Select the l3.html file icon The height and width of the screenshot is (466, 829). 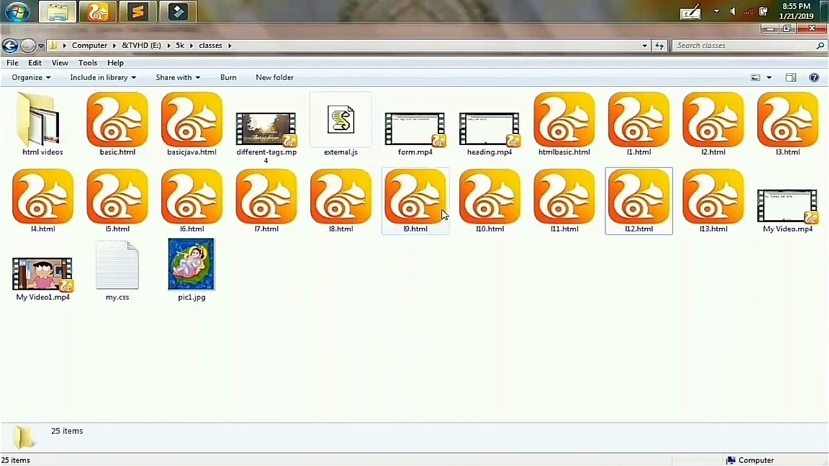click(788, 120)
